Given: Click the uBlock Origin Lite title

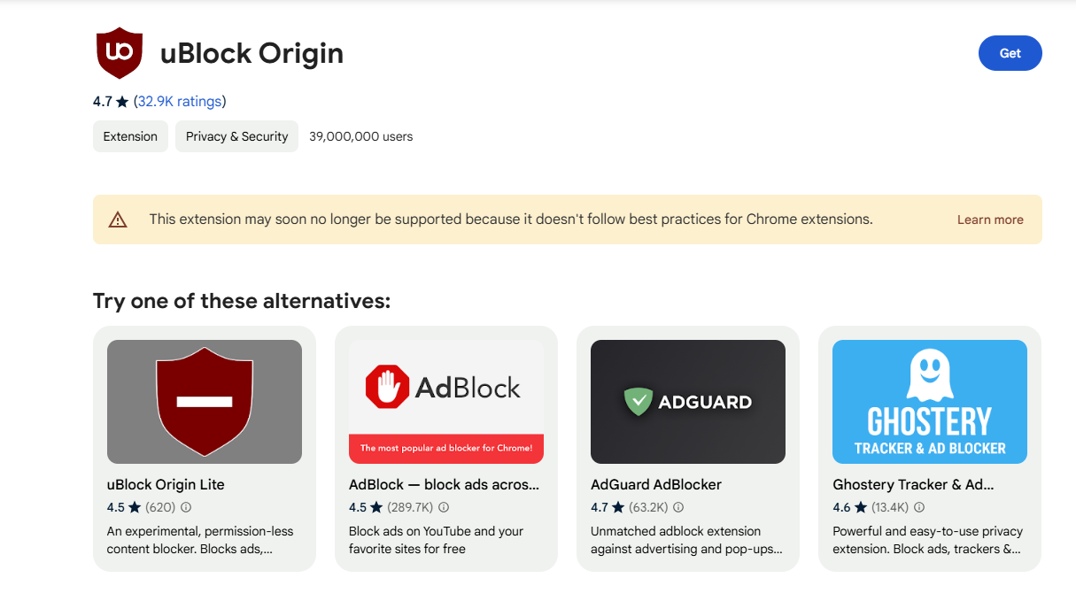Looking at the screenshot, I should (x=166, y=484).
